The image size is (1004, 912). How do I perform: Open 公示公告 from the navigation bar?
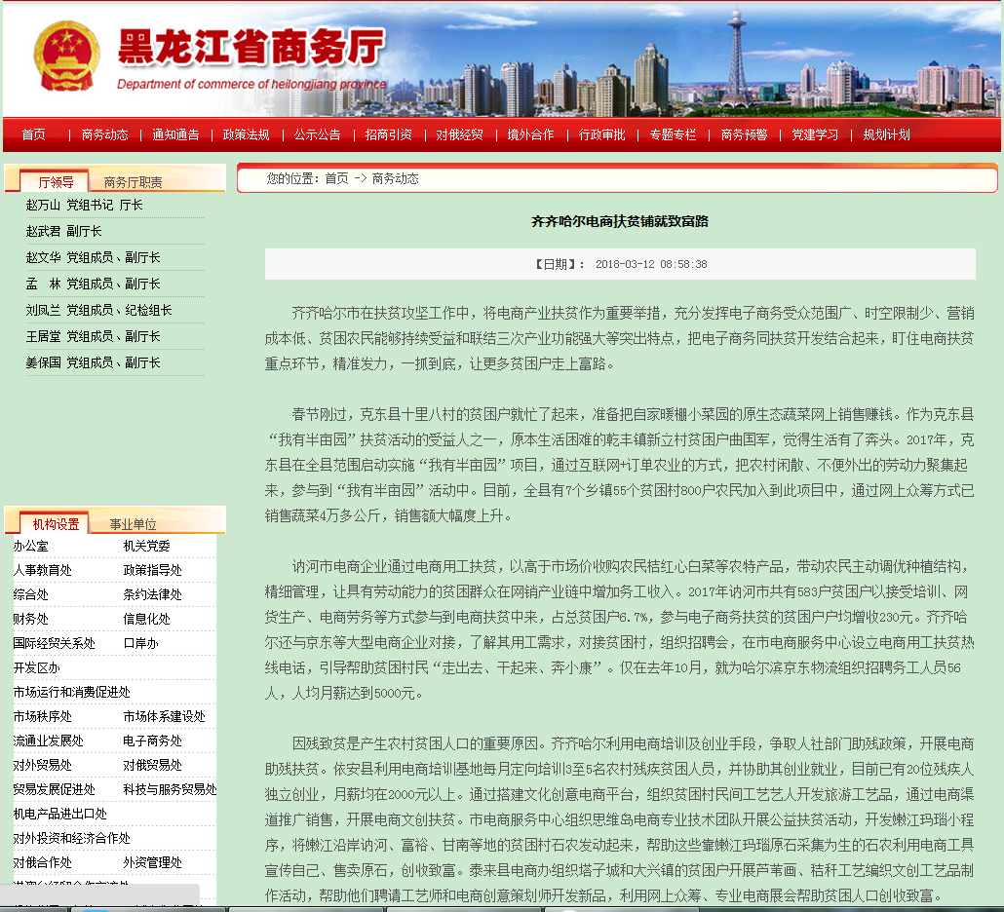(318, 135)
